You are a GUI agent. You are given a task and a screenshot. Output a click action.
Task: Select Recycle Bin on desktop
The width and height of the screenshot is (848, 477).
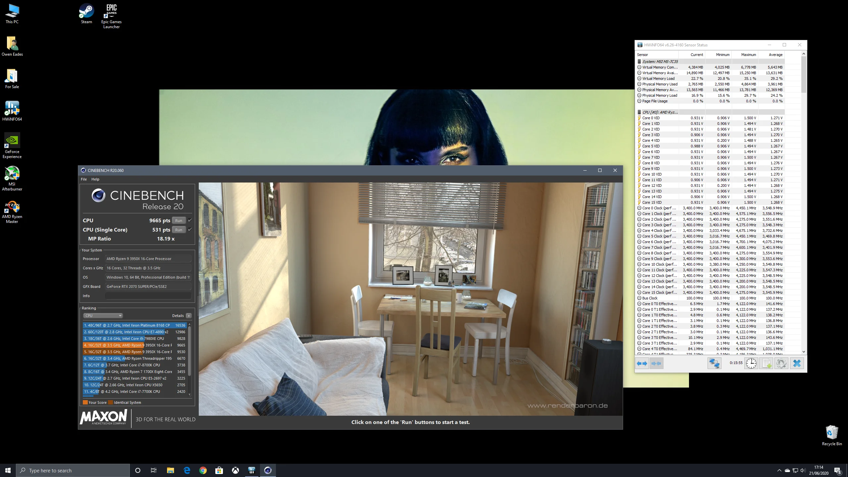(x=832, y=435)
